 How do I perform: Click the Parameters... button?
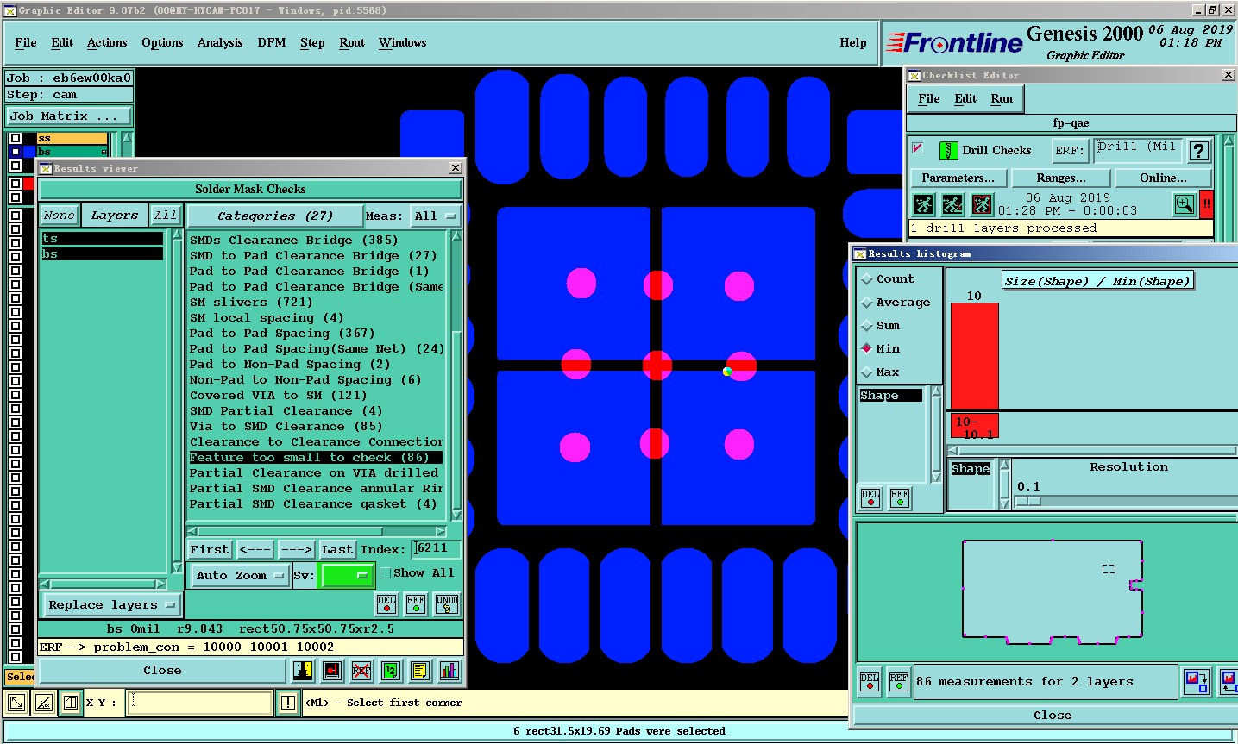[958, 178]
